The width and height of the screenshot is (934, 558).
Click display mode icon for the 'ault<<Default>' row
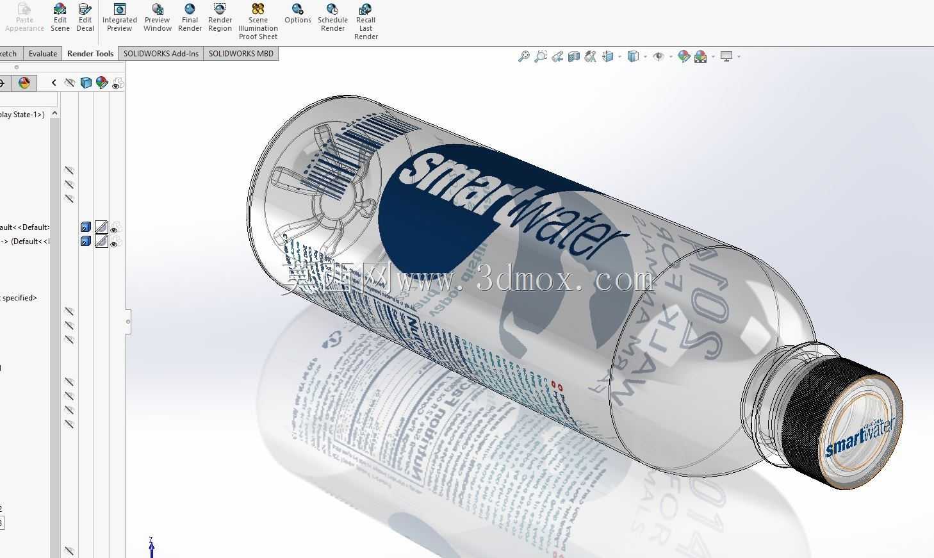86,227
